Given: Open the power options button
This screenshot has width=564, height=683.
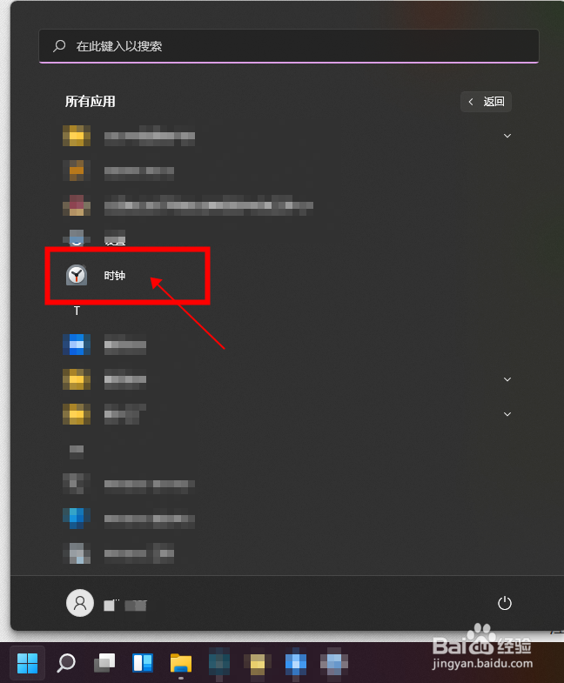Looking at the screenshot, I should 504,603.
